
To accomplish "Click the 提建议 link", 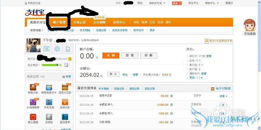I will tap(229, 3).
